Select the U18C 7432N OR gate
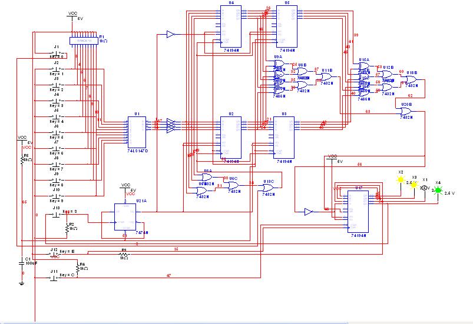This screenshot has height=324, width=473. pyautogui.click(x=268, y=188)
